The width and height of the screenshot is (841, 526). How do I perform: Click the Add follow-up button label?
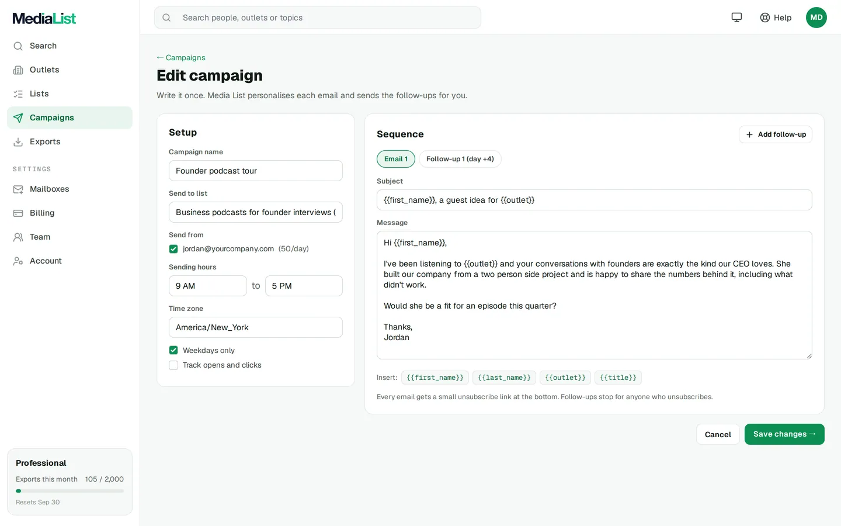(782, 134)
